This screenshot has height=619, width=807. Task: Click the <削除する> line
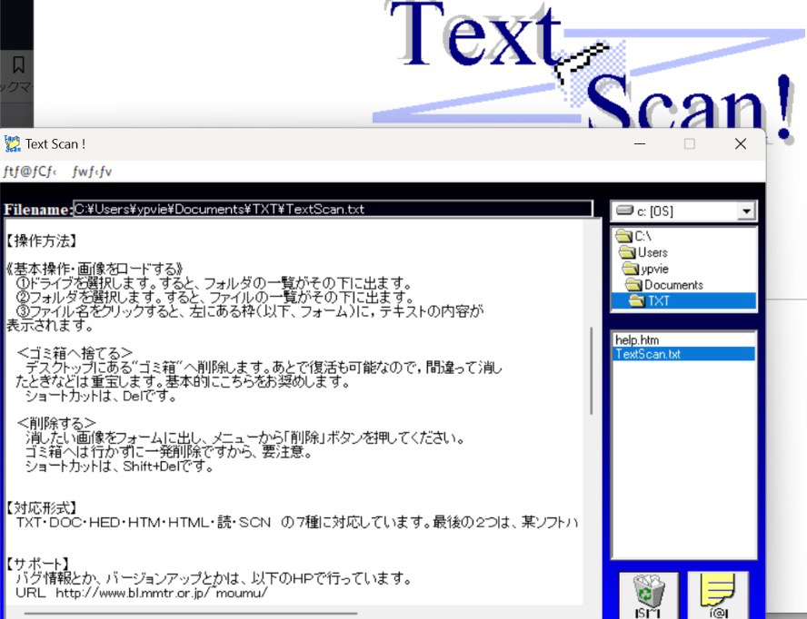coord(56,423)
